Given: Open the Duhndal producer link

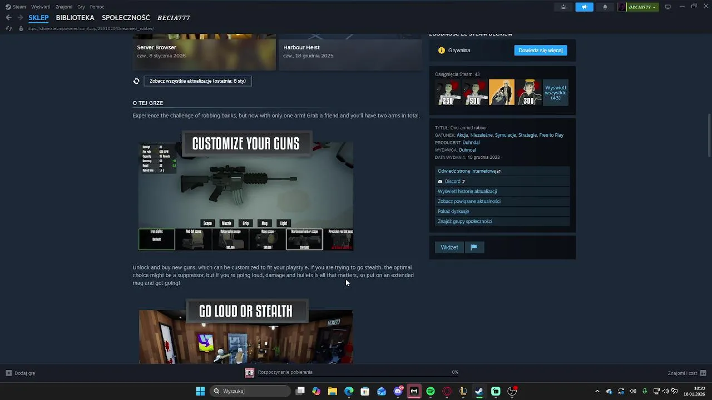Looking at the screenshot, I should pyautogui.click(x=471, y=143).
